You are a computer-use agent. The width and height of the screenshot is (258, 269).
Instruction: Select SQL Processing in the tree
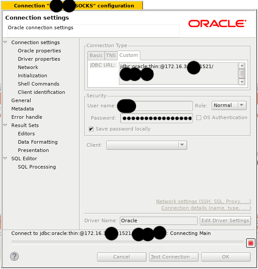point(37,167)
